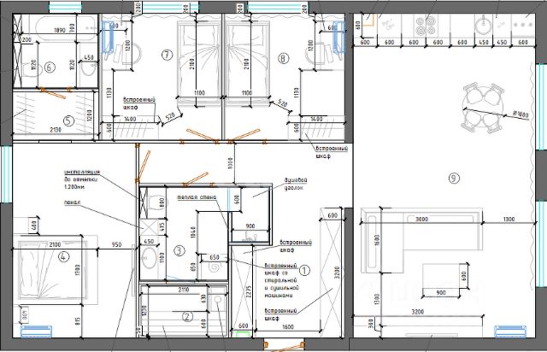This screenshot has height=352, width=547.
Task: Select the circled room number 1
Action: 304,270
